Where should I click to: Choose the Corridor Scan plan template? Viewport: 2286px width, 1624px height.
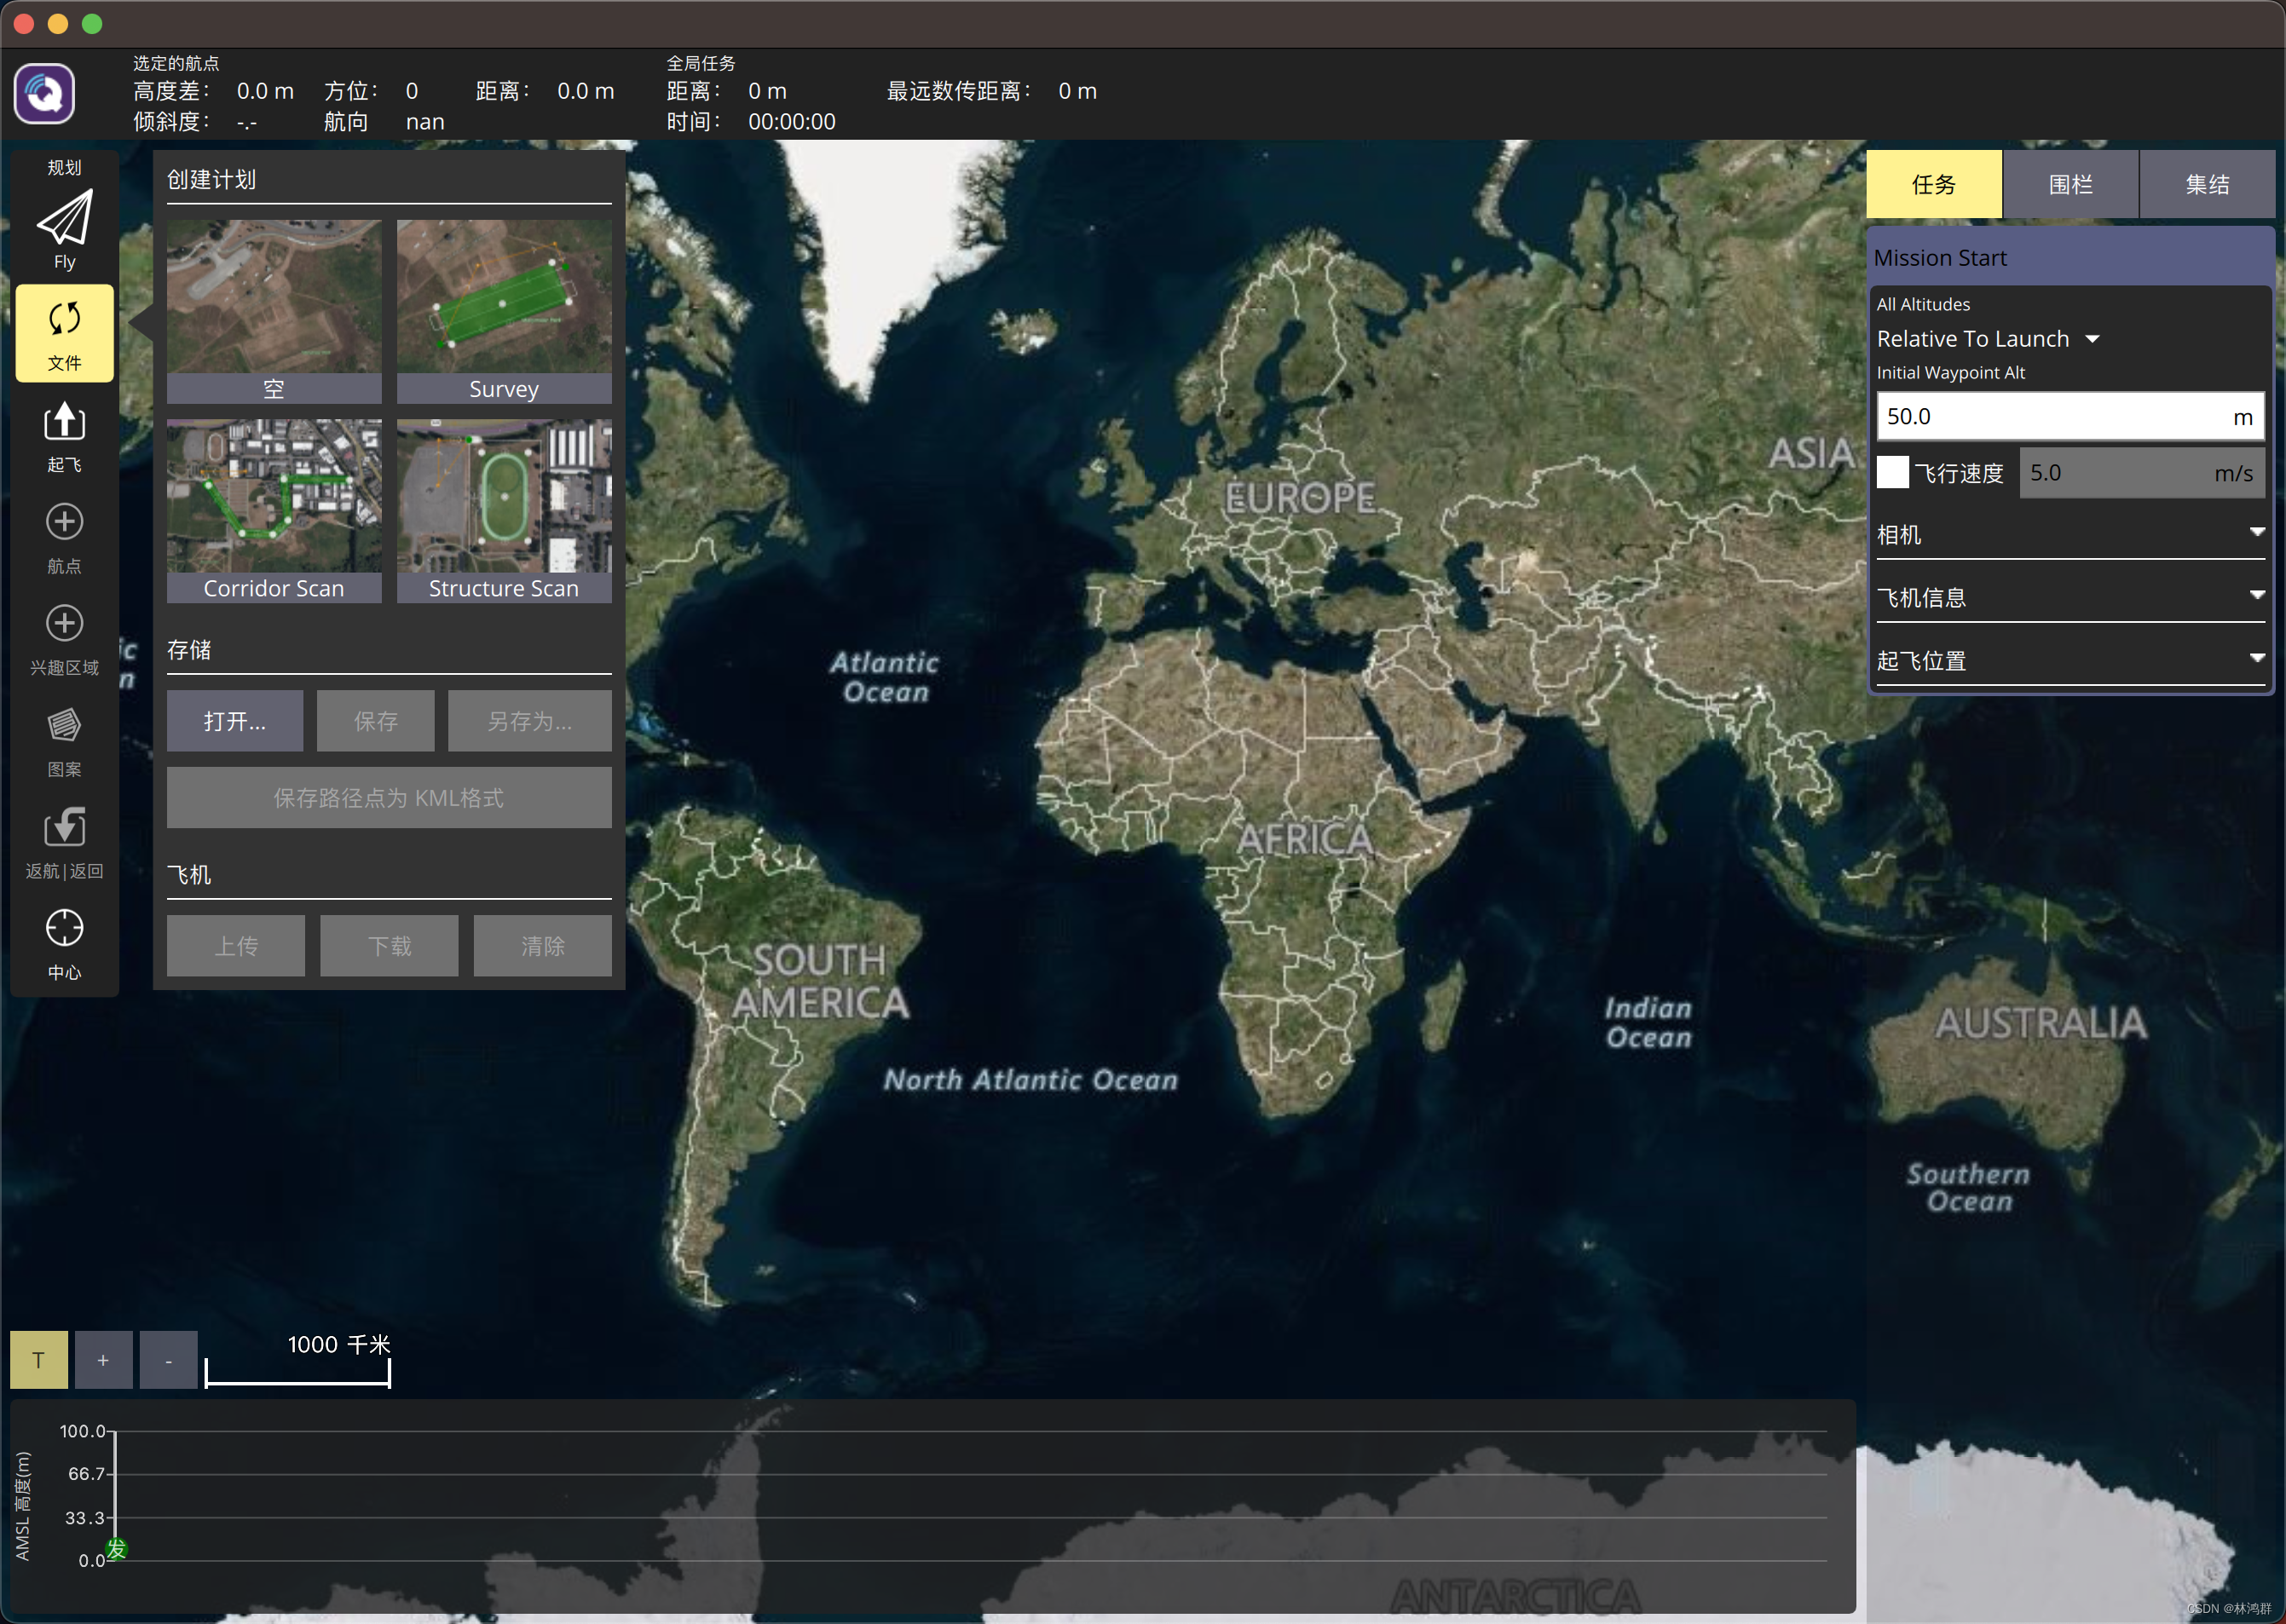(x=274, y=511)
